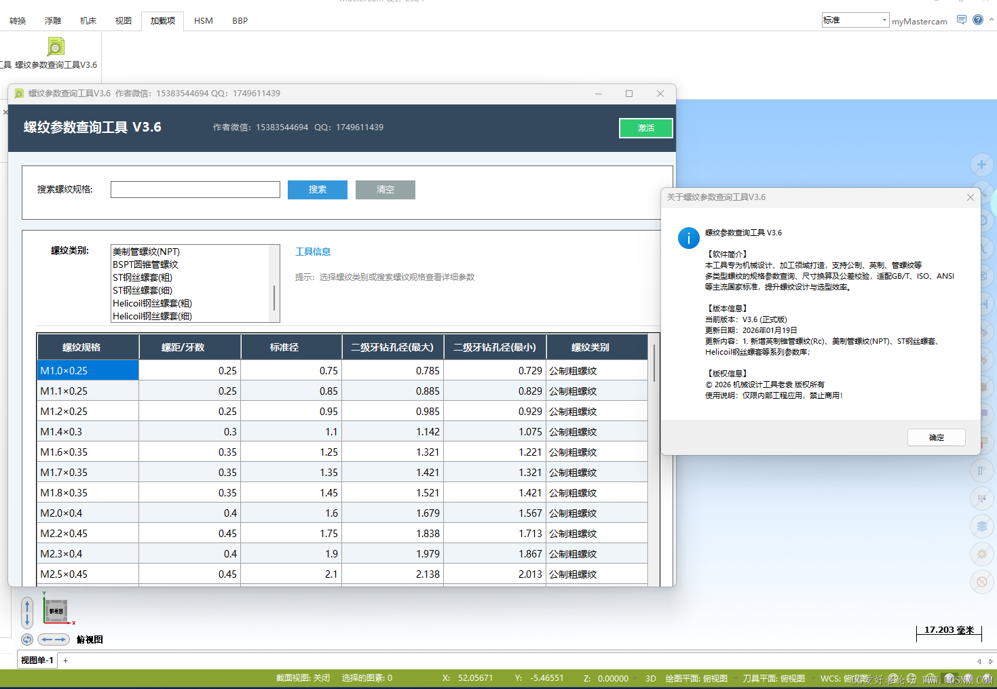Select the M2.2×0.45 table row cell
Viewport: 997px width, 689px height.
pos(88,533)
